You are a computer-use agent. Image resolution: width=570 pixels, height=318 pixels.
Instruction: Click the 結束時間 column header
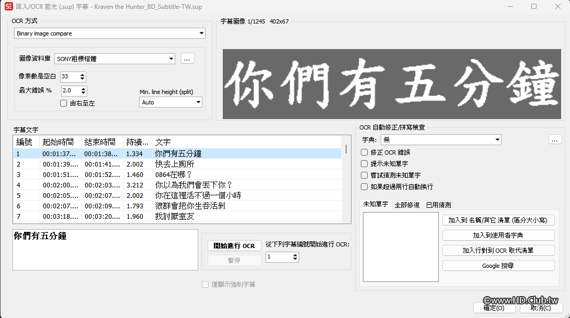click(x=102, y=142)
